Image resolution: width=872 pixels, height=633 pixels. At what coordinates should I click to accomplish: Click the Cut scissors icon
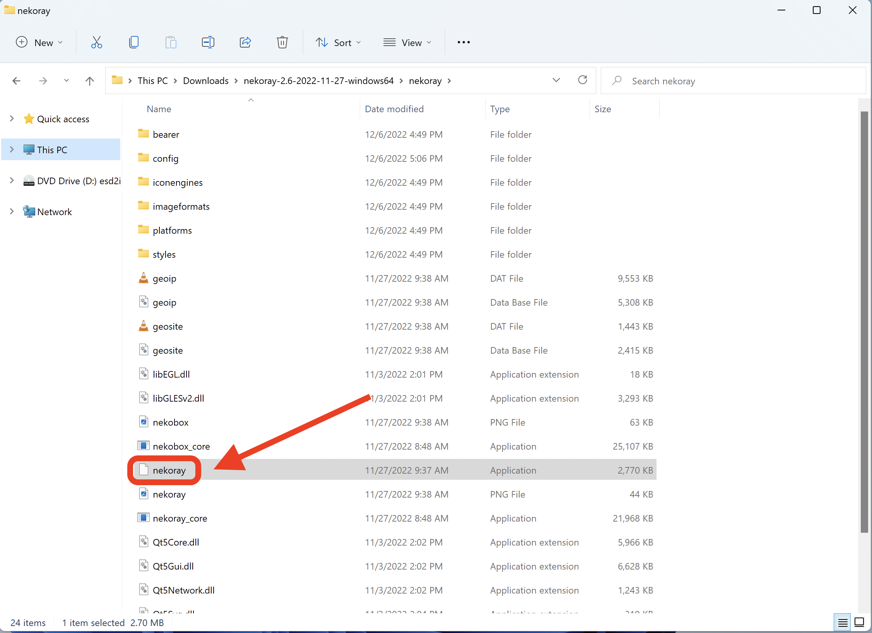96,42
